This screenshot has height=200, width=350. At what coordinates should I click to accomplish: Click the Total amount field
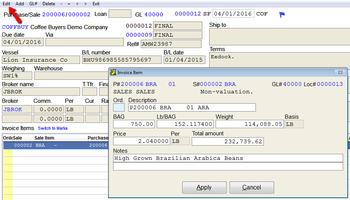point(228,141)
